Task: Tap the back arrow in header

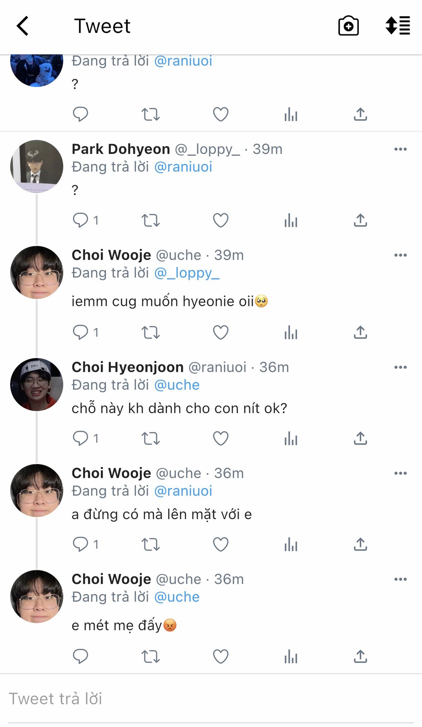Action: tap(23, 26)
